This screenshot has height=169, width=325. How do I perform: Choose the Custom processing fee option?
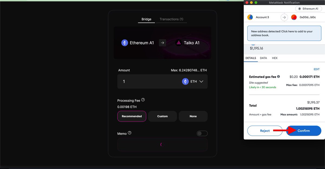(x=162, y=116)
